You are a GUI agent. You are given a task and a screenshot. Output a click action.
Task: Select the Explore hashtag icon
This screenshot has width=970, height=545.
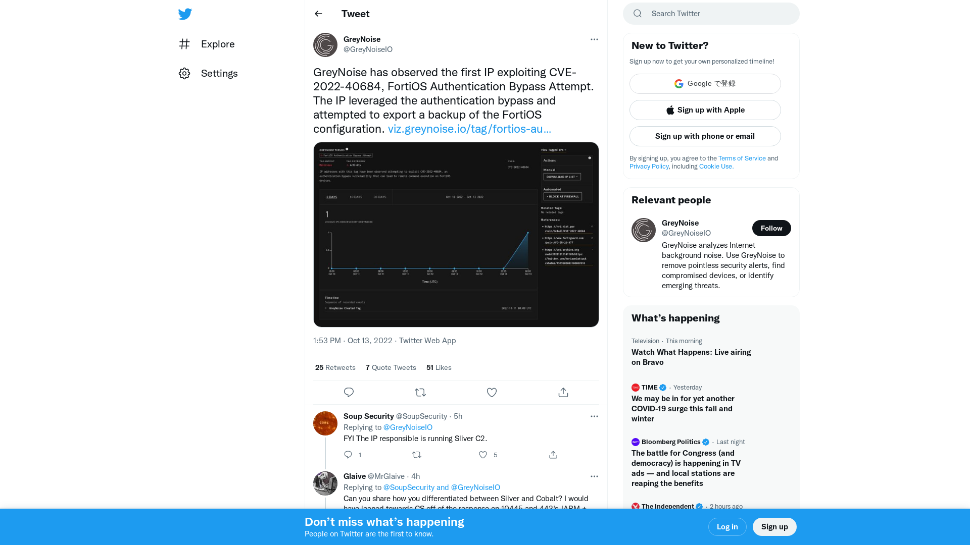(x=184, y=44)
